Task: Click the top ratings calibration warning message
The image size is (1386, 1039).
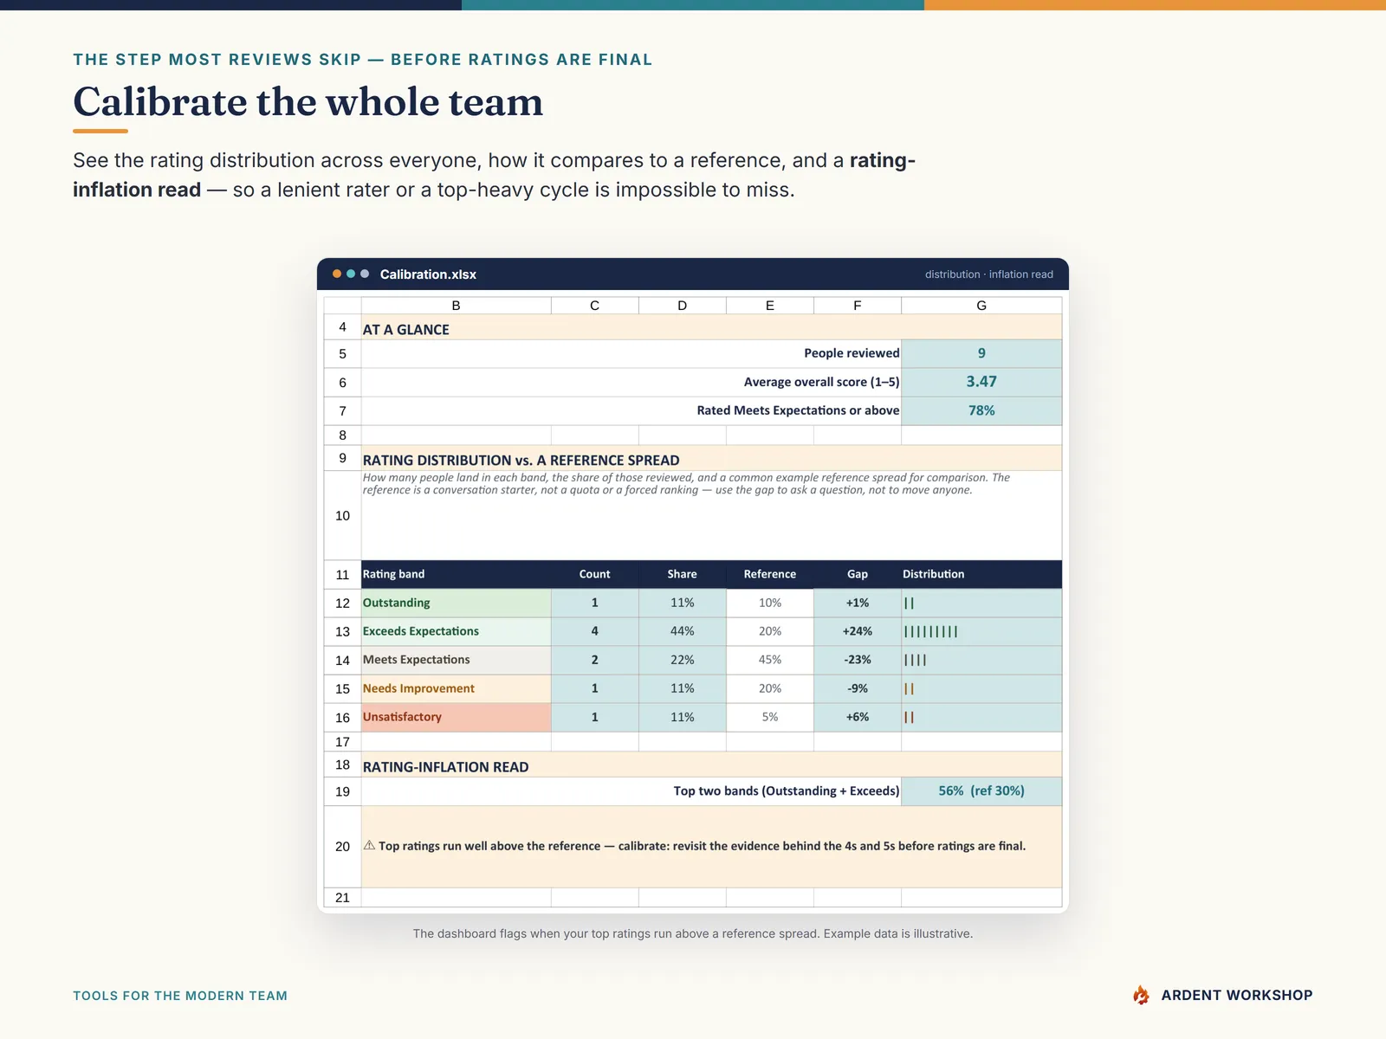Action: tap(702, 846)
